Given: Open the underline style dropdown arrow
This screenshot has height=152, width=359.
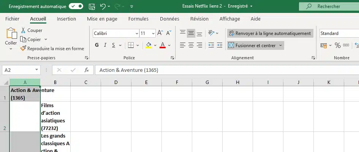Looking at the screenshot, I should tap(120, 45).
